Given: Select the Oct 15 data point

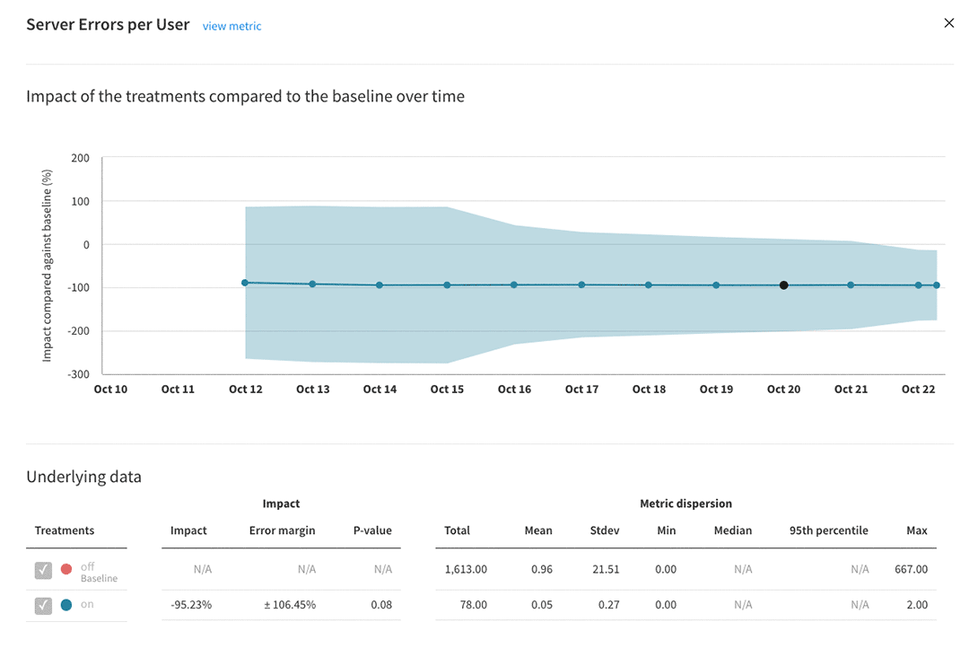Looking at the screenshot, I should [447, 285].
